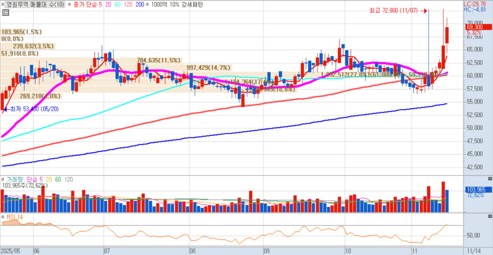Viewport: 493px width, 255px height.
Task: Click the 5.32% change value on price axis
Action: tap(474, 32)
